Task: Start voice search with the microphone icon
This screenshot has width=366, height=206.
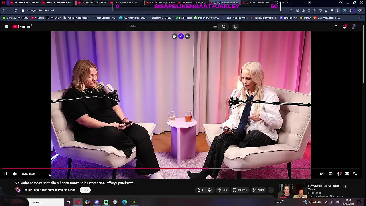Action: pos(235,27)
